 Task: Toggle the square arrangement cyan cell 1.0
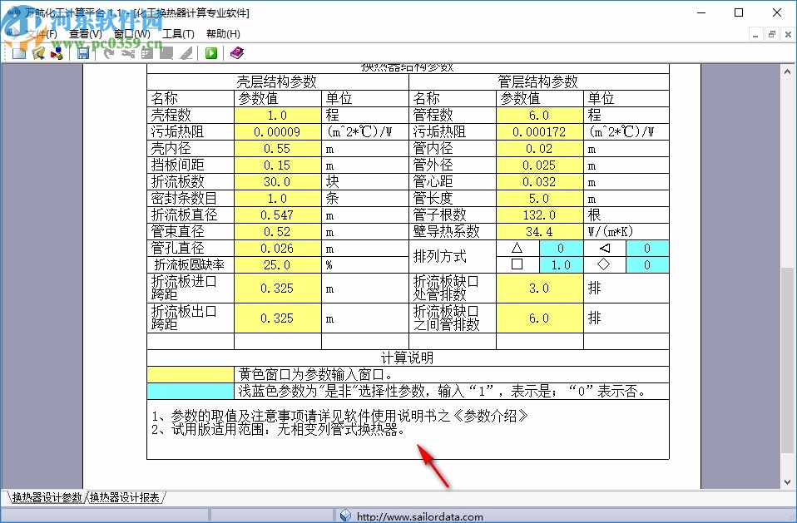[562, 265]
